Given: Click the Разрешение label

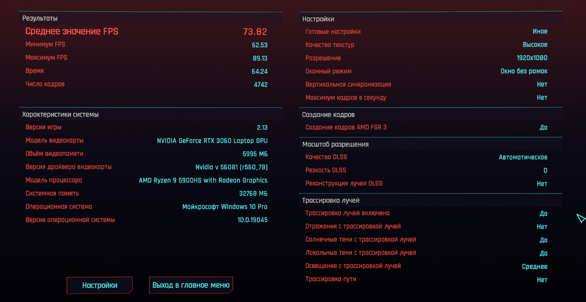Looking at the screenshot, I should click(x=323, y=58).
